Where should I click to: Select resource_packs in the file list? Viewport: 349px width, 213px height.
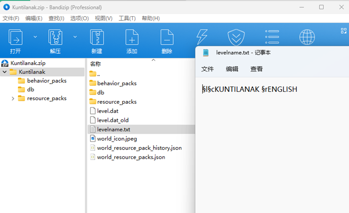[117, 102]
